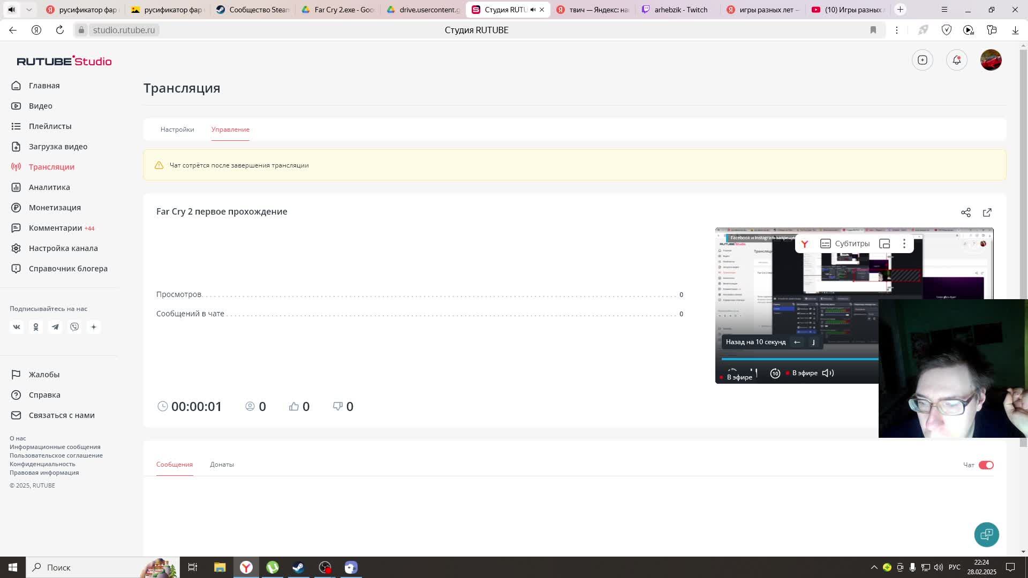Image resolution: width=1028 pixels, height=578 pixels.
Task: Toggle the Чат switch off
Action: tap(986, 465)
